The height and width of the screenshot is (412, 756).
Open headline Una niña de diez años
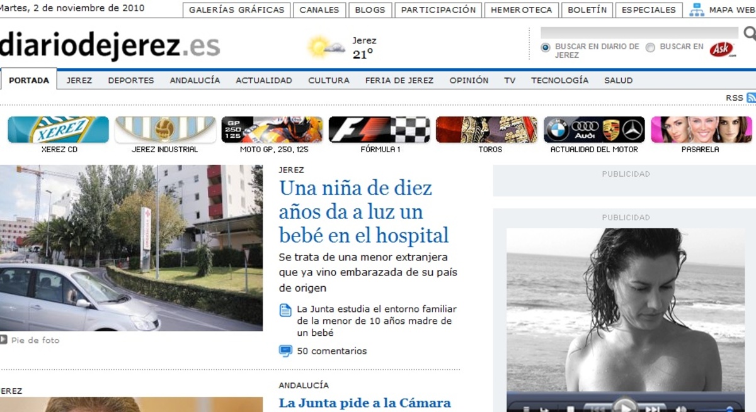coord(364,212)
